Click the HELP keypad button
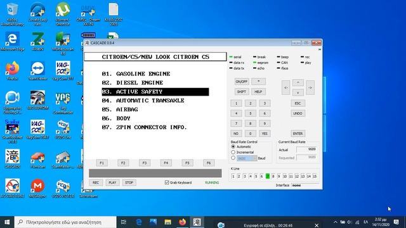Screen dimensions: 406x228 [258, 91]
